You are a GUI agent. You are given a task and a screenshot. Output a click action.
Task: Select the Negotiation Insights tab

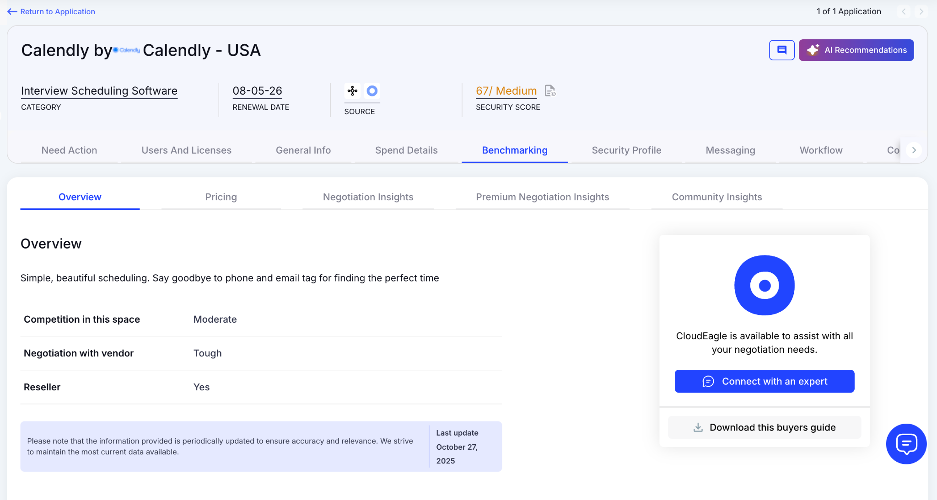click(x=368, y=197)
